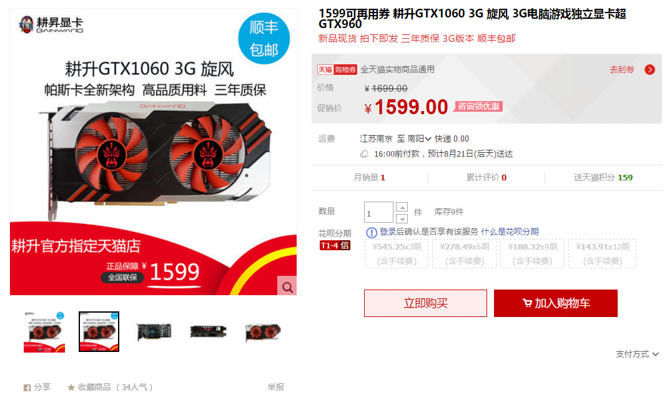Click the delivery truck icon beside shipping time
Screen dimensions: 672x400
point(364,154)
